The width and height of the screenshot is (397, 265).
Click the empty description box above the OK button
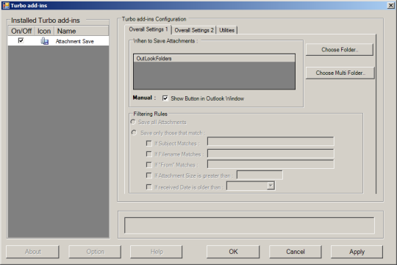coord(249,225)
